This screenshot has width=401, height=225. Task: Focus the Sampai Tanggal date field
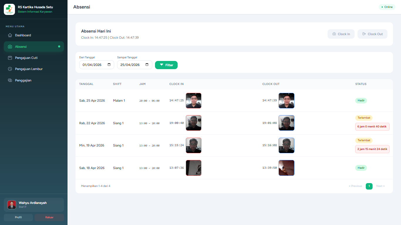pos(135,65)
